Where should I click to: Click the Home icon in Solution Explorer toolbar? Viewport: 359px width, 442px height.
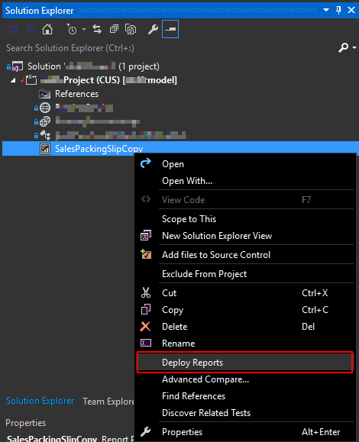coord(47,29)
